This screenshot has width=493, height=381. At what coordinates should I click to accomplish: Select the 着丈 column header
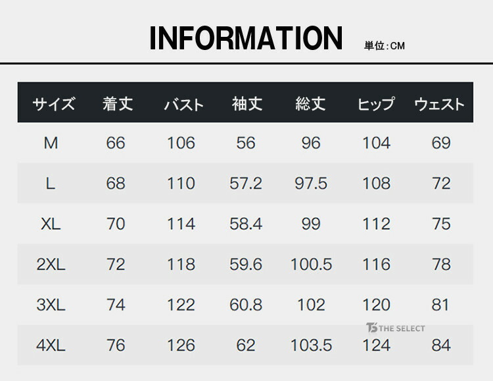coord(118,104)
